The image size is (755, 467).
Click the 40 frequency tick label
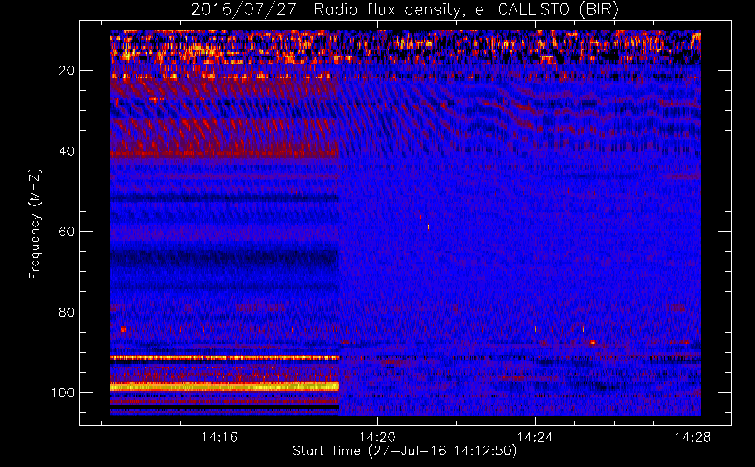(x=67, y=151)
